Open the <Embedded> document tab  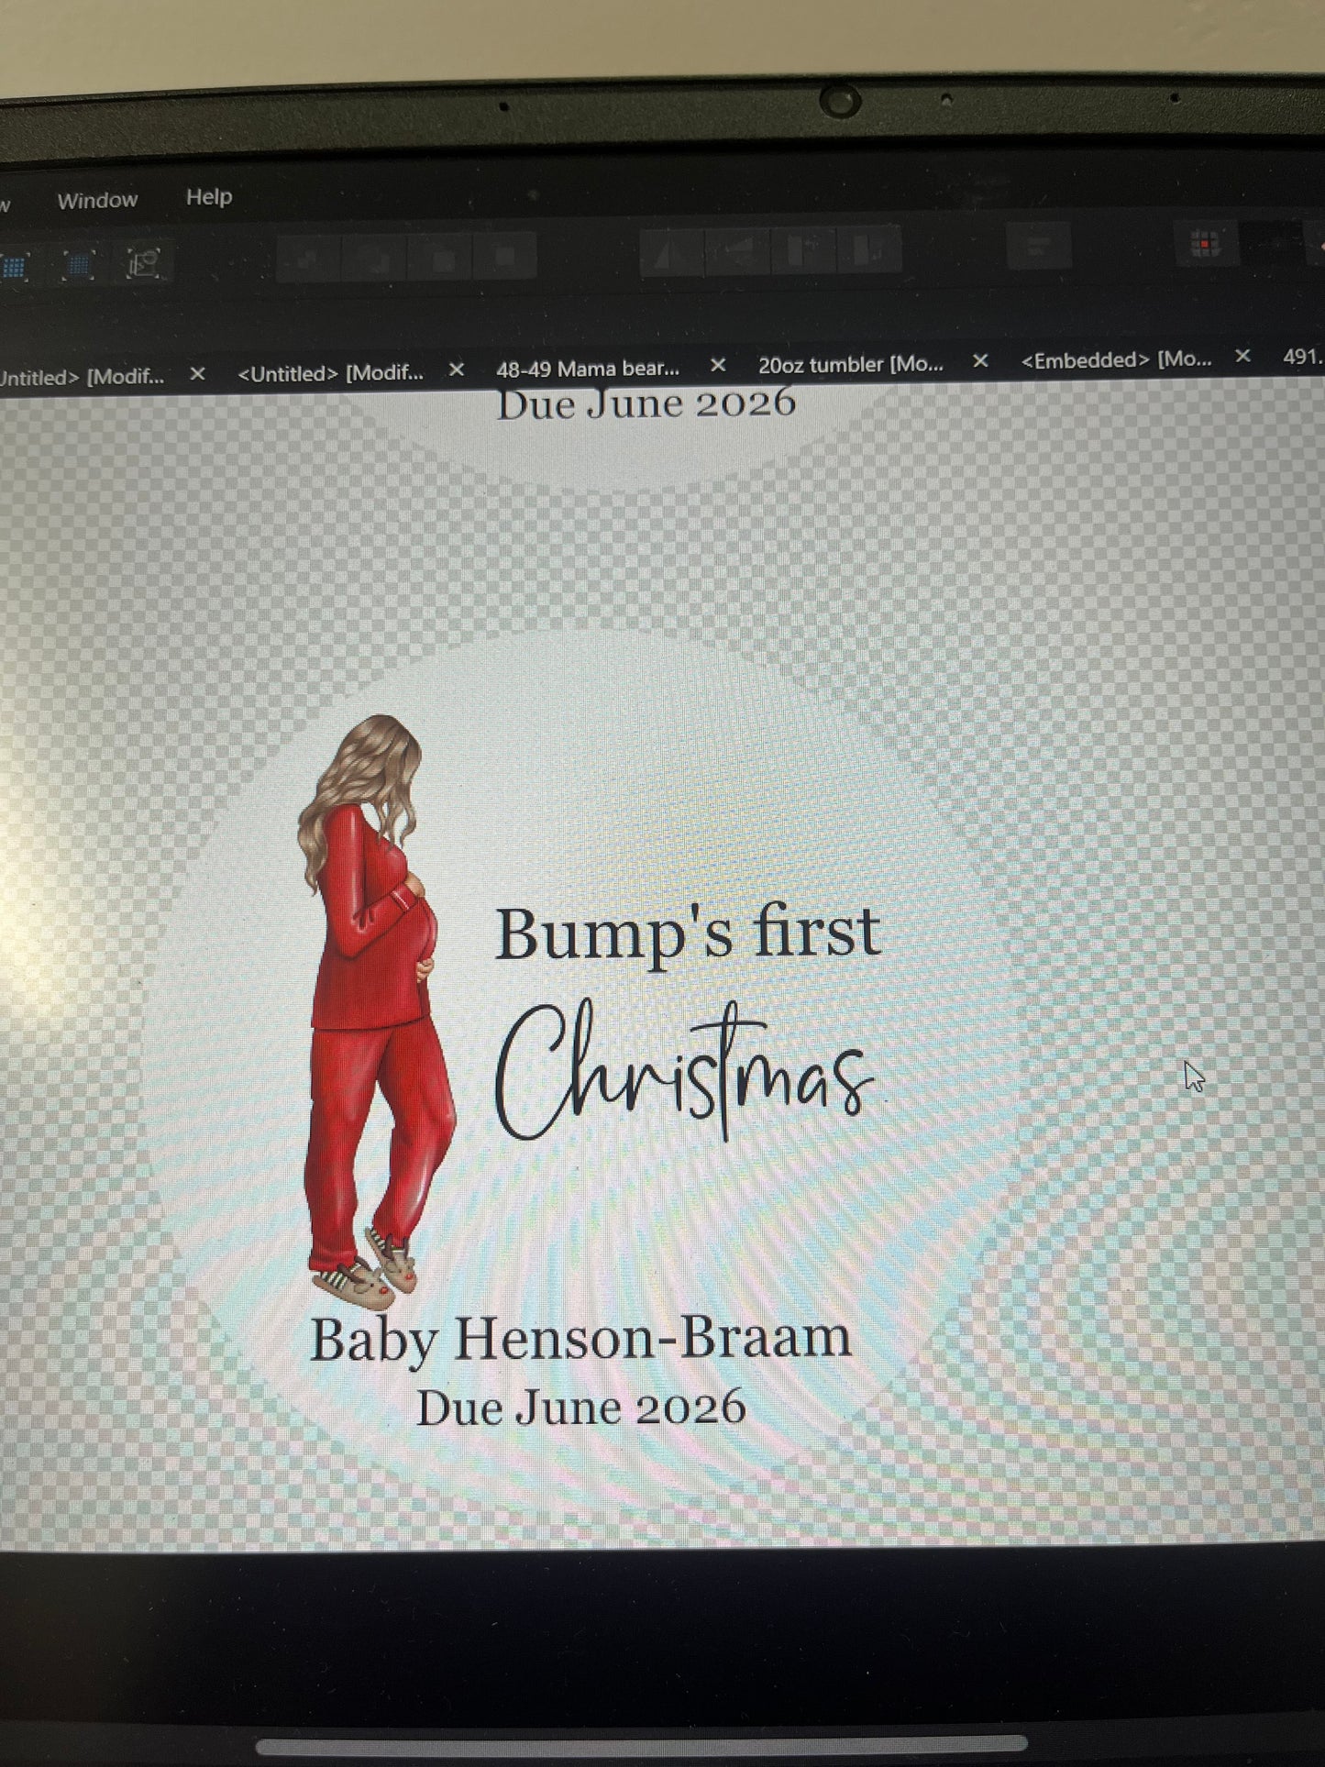click(x=1115, y=360)
